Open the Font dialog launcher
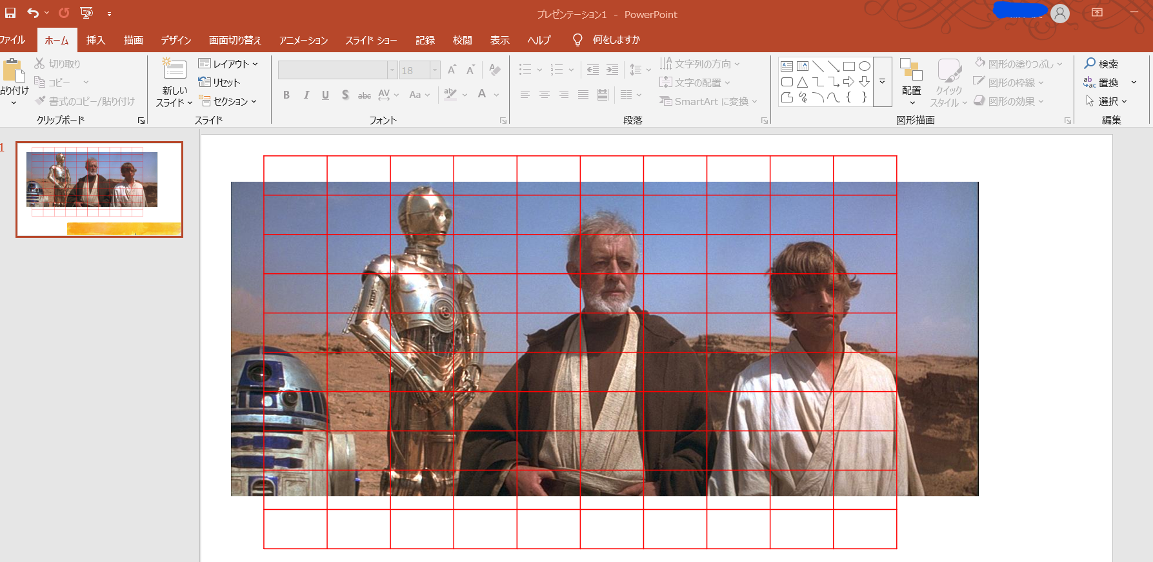Viewport: 1153px width, 562px height. tap(503, 121)
